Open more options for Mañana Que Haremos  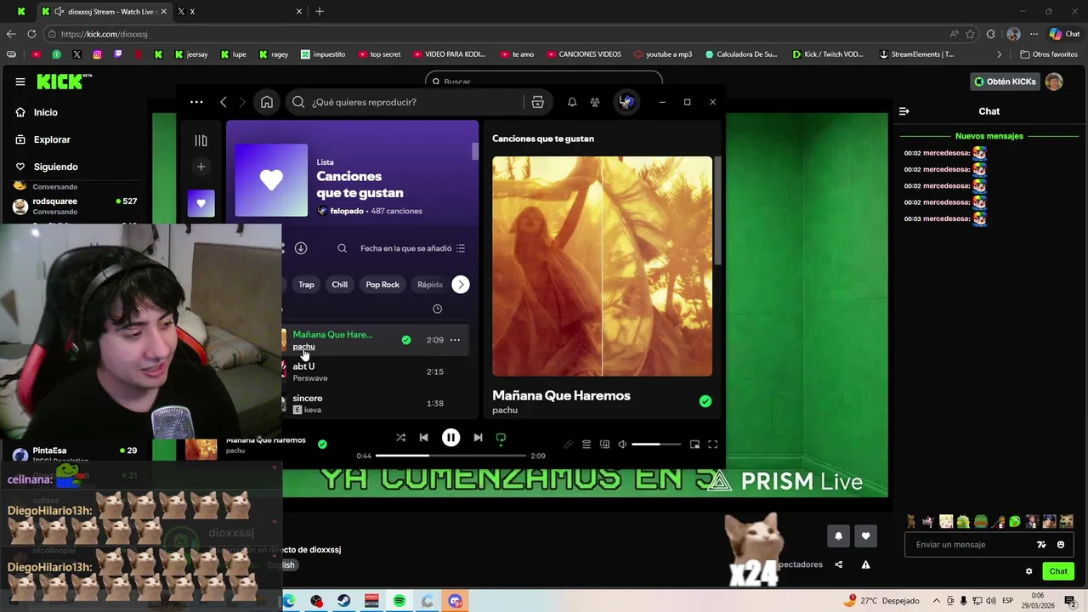tap(455, 340)
